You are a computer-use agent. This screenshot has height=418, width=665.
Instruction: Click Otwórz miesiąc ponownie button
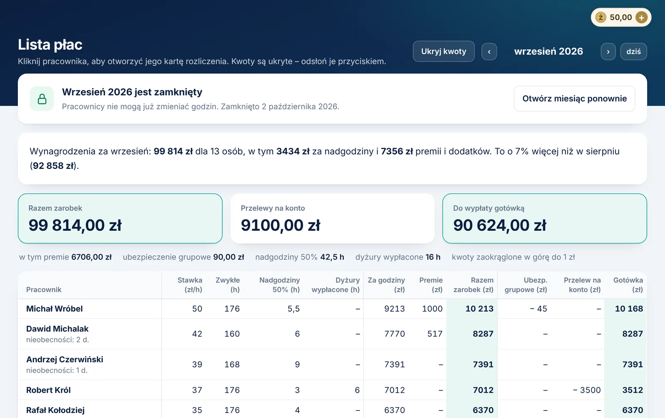coord(574,99)
